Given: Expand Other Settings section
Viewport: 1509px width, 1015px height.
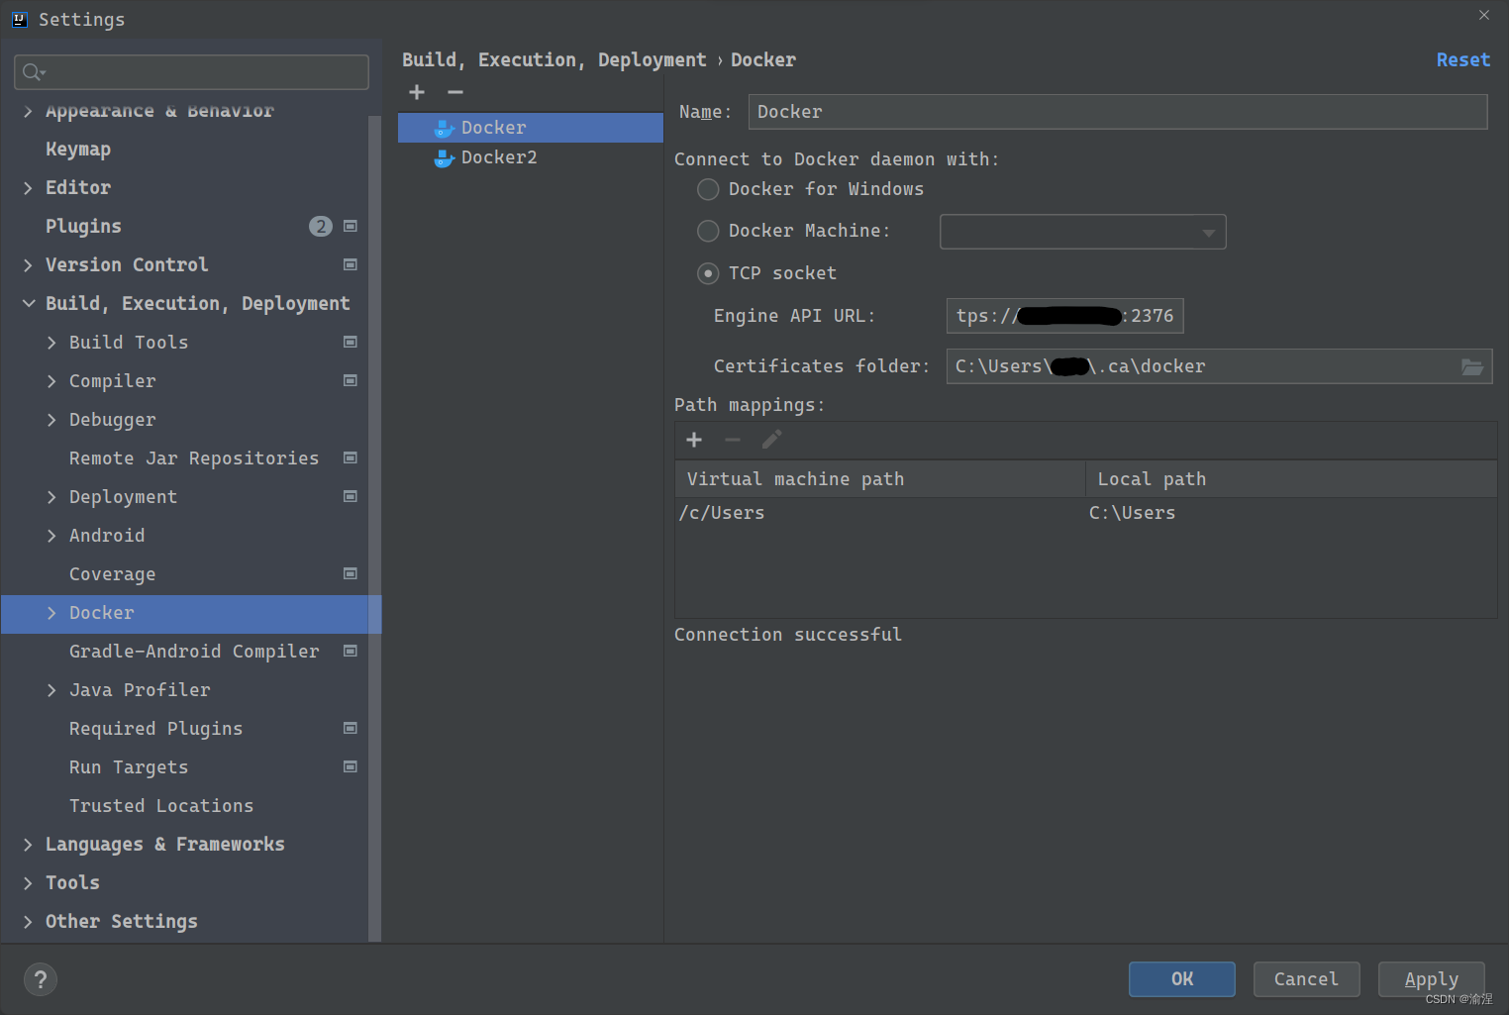Looking at the screenshot, I should coord(28,922).
